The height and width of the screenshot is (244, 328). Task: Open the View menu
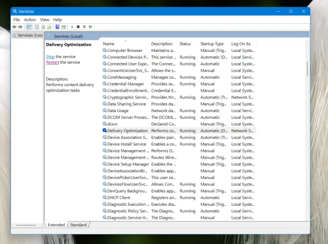tap(44, 20)
